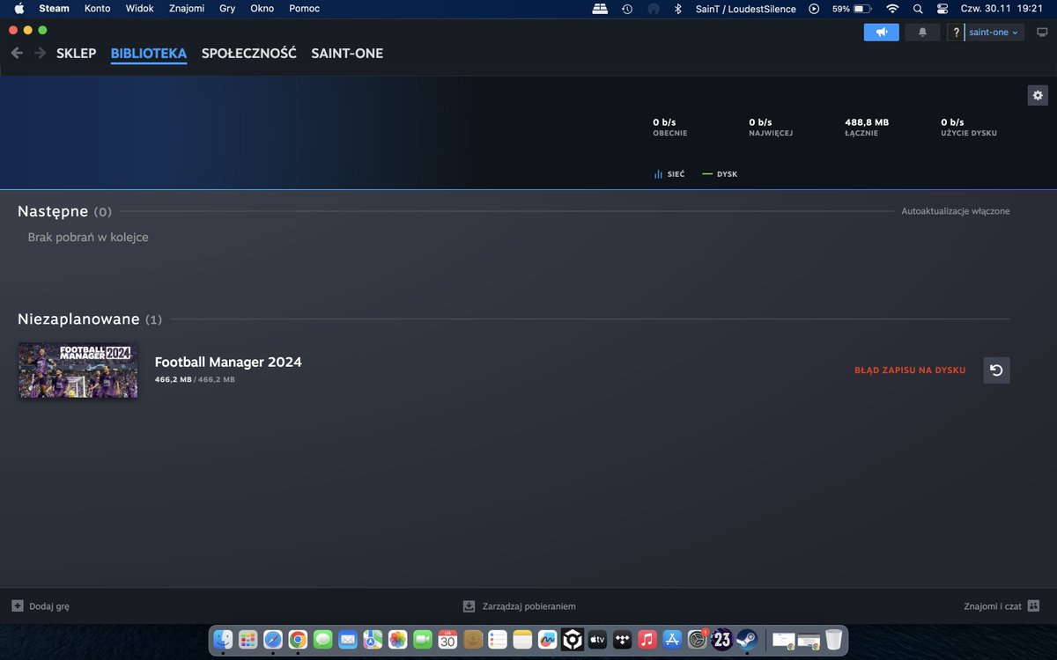Viewport: 1057px width, 660px height.
Task: Open Google Chrome from the dock
Action: [x=298, y=640]
